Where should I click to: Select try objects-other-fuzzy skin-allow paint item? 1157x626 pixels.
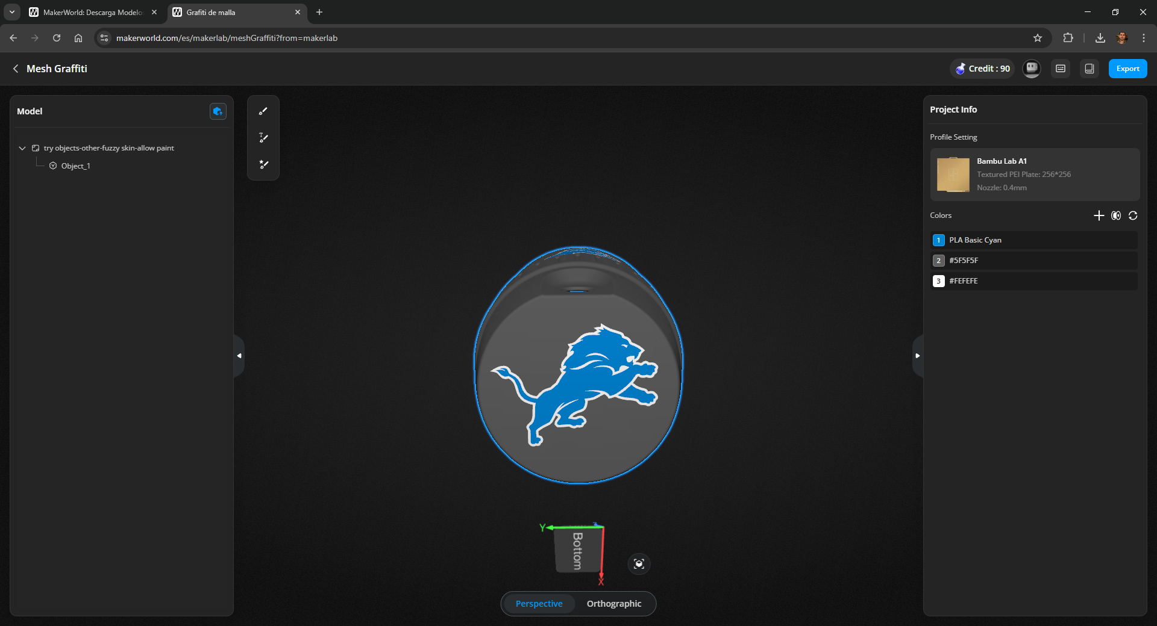pyautogui.click(x=108, y=148)
